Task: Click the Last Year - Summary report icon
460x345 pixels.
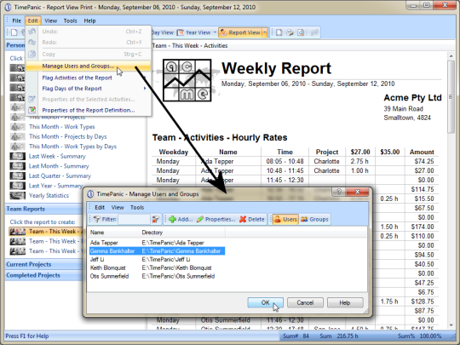Action: (18, 186)
